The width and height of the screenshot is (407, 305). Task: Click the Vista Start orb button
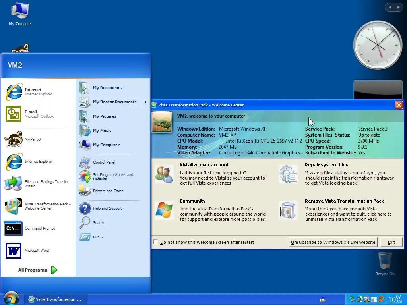tap(11, 299)
